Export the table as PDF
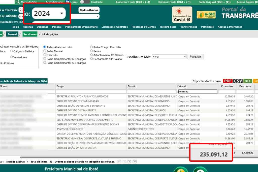This screenshot has height=172, width=258. 228,81
